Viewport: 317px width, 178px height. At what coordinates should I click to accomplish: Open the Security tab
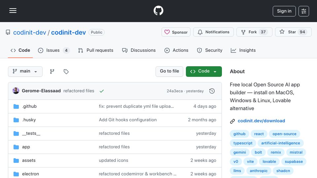coord(210,50)
